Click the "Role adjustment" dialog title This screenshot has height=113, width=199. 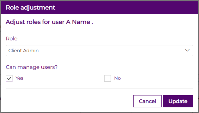30,8
